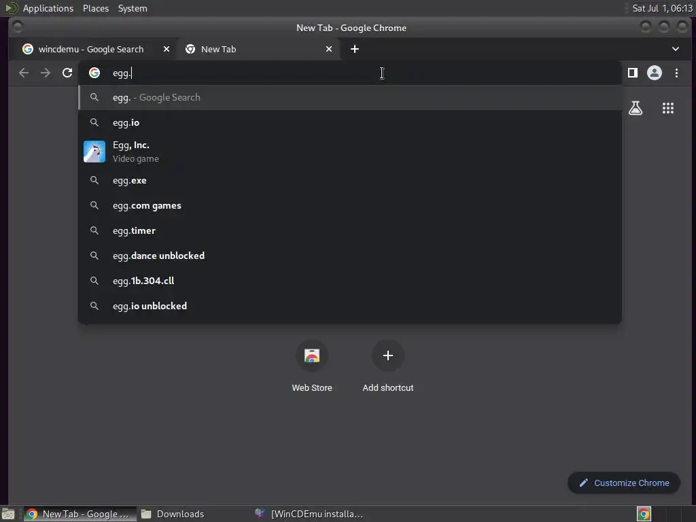Image resolution: width=696 pixels, height=522 pixels.
Task: Click the Customize Chrome button
Action: [x=624, y=483]
